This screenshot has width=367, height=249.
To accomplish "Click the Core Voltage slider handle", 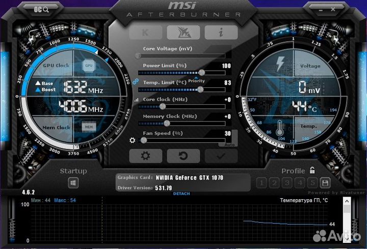I will pyautogui.click(x=138, y=56).
